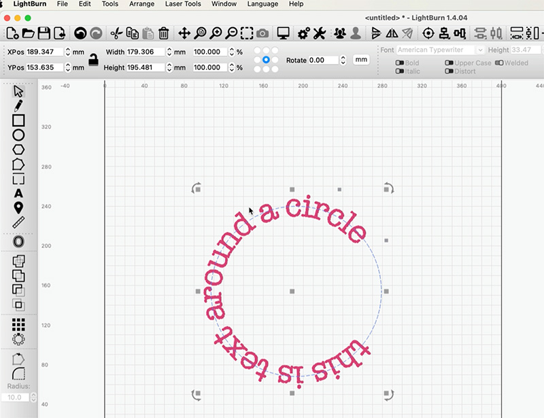Select the center anchor point radio button

point(266,60)
